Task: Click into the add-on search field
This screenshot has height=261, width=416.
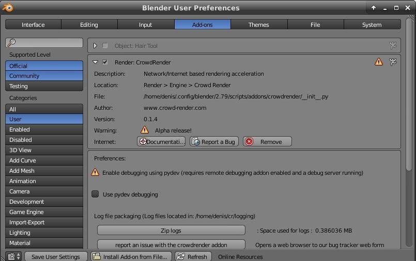Action: tap(44, 43)
